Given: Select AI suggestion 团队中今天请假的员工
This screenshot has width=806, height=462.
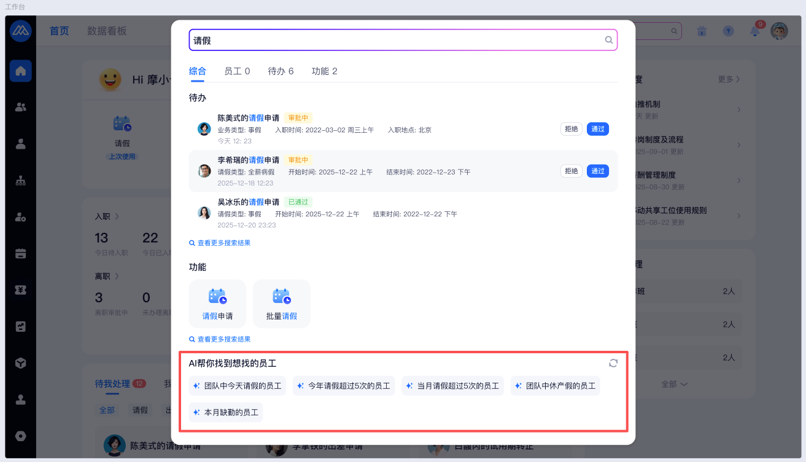Looking at the screenshot, I should [x=238, y=386].
